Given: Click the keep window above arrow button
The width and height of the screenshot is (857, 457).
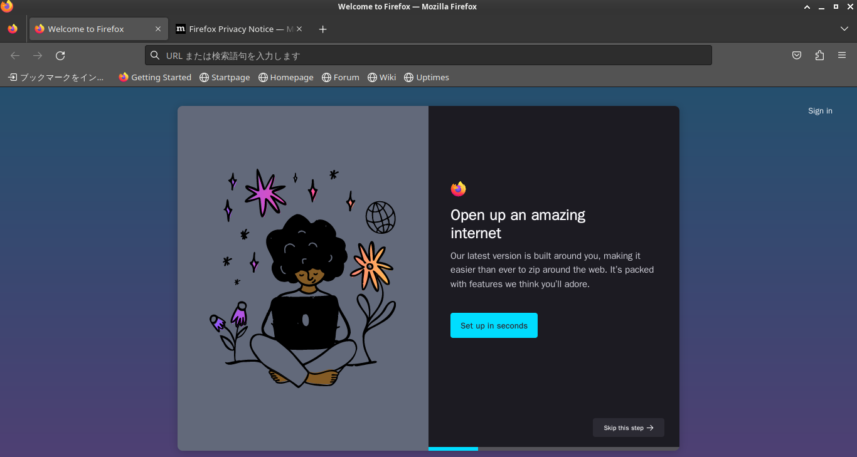Looking at the screenshot, I should click(x=807, y=6).
